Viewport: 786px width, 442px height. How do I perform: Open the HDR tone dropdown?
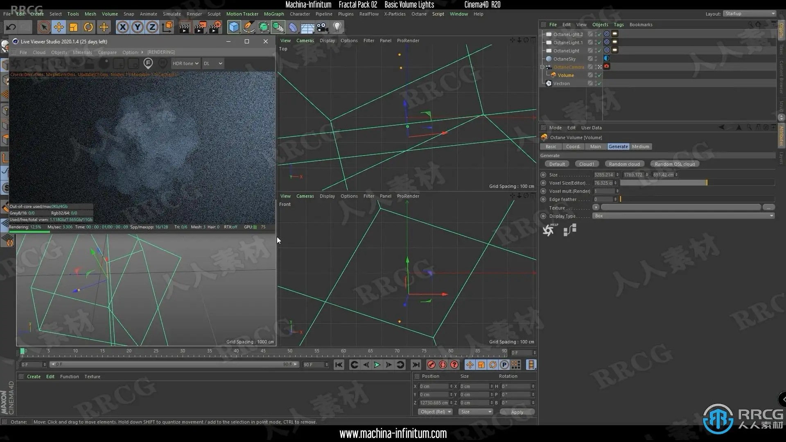tap(185, 63)
